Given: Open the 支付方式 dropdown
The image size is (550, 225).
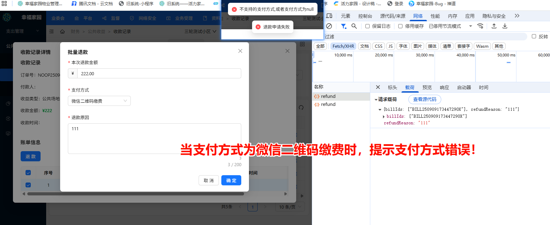Looking at the screenshot, I should 99,101.
